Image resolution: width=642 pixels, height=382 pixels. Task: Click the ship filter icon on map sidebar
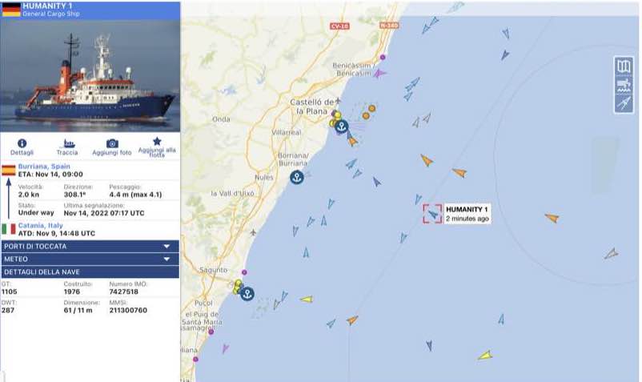pyautogui.click(x=624, y=85)
